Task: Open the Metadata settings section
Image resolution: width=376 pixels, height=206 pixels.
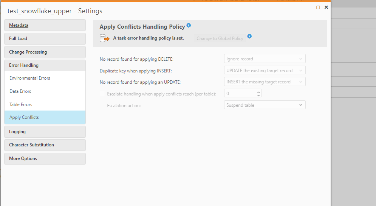Action: tap(19, 25)
